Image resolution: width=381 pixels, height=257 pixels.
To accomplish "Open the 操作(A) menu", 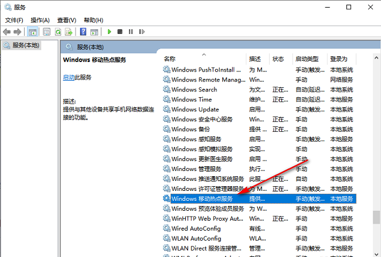I will pos(40,20).
